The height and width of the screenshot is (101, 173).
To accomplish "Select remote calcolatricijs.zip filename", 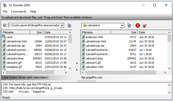I will tap(95, 46).
